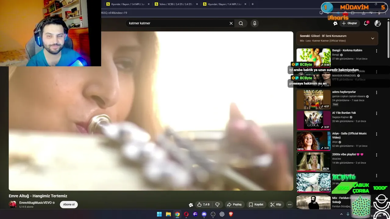
Task: Open the EmreAltugMusicVEVO channel avatar
Action: 12,204
